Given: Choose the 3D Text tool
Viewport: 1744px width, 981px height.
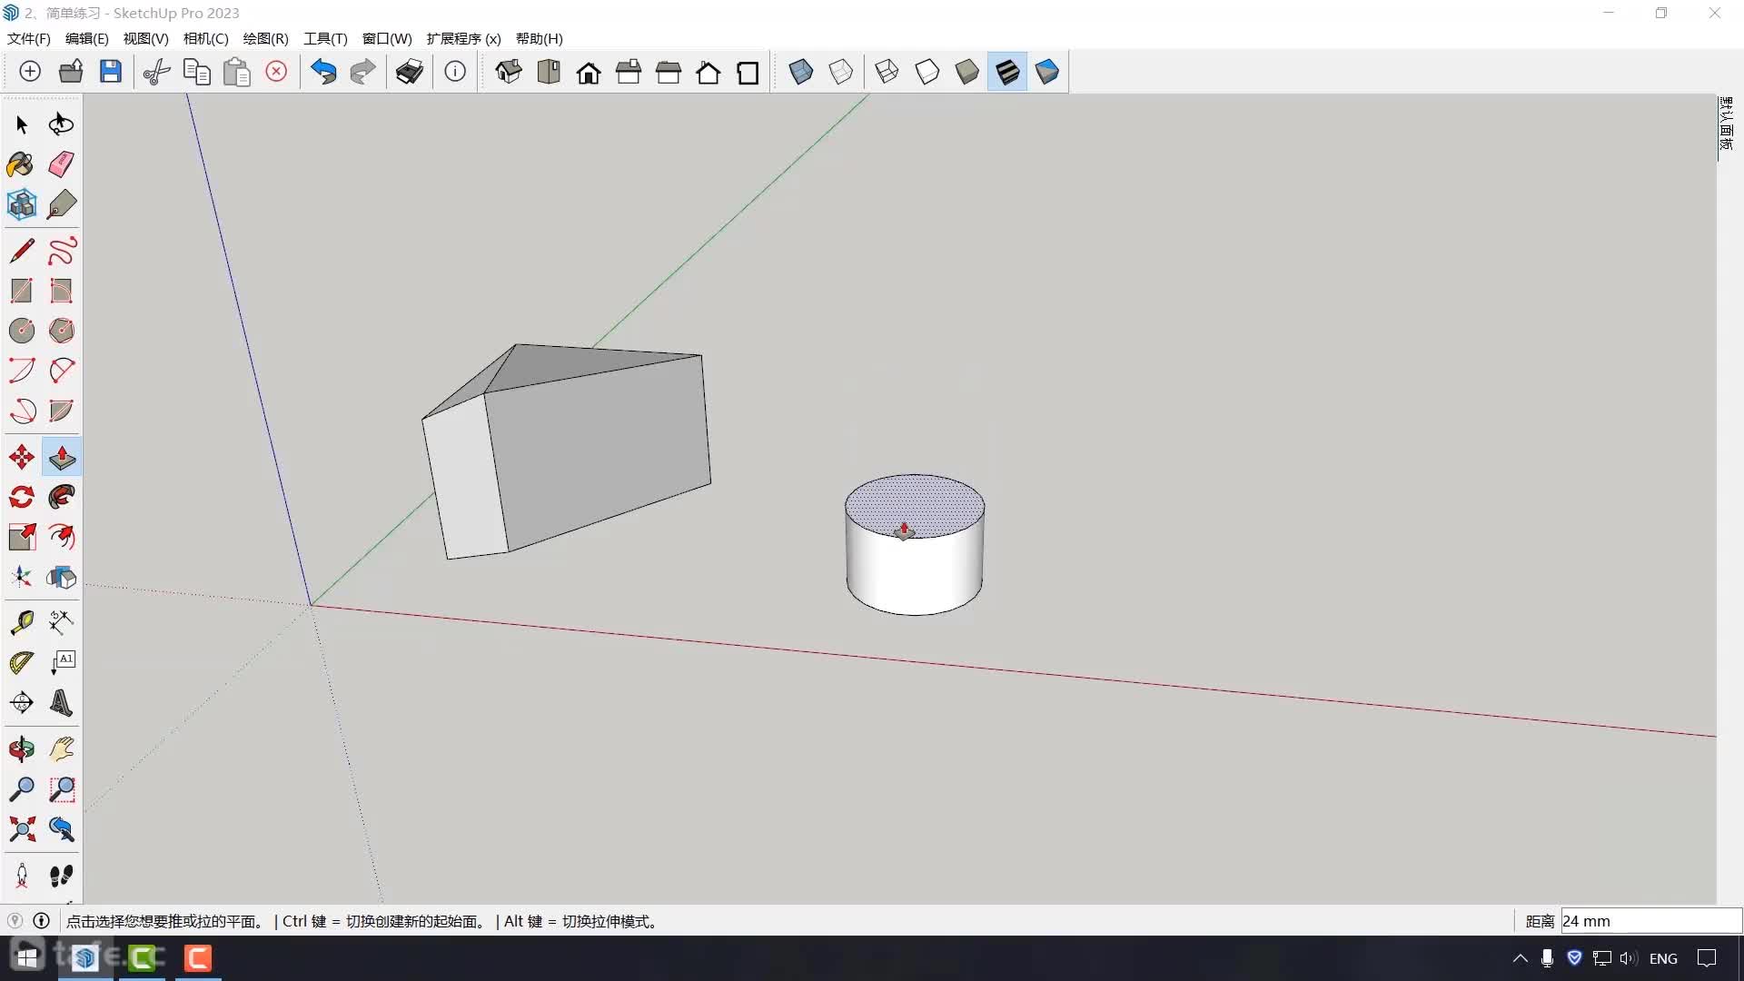Looking at the screenshot, I should 62,702.
